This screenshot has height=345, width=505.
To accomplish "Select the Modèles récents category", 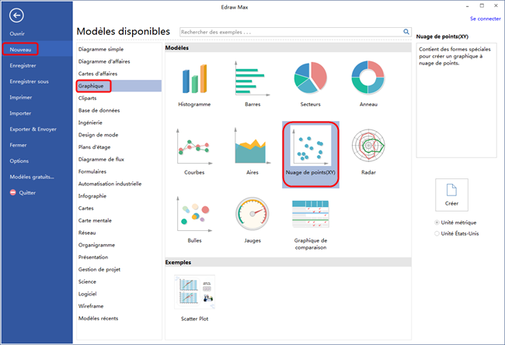I will point(98,318).
